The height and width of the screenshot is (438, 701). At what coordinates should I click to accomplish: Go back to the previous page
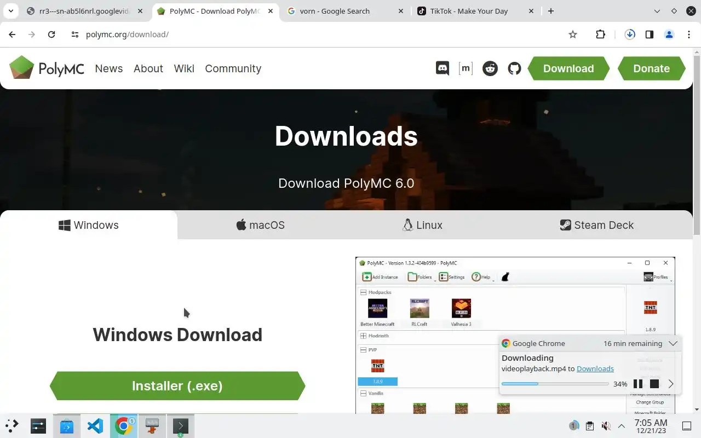pos(12,34)
